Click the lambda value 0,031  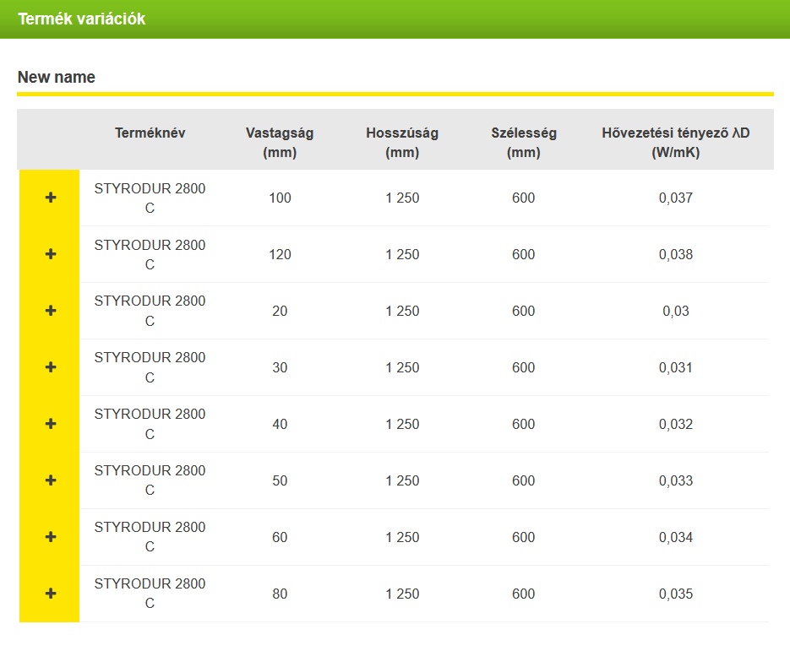point(676,367)
